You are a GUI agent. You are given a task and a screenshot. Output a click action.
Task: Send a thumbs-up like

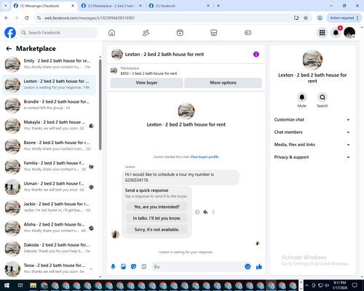point(259,267)
